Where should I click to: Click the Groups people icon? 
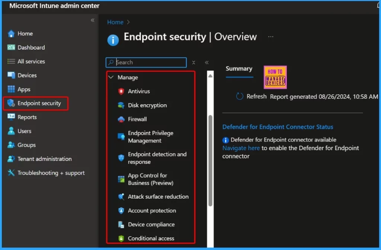(11, 145)
